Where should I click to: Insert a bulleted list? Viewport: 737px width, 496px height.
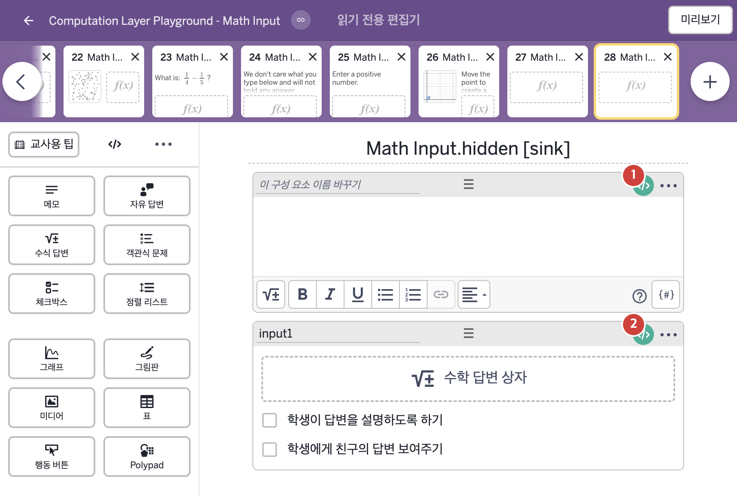(x=386, y=294)
